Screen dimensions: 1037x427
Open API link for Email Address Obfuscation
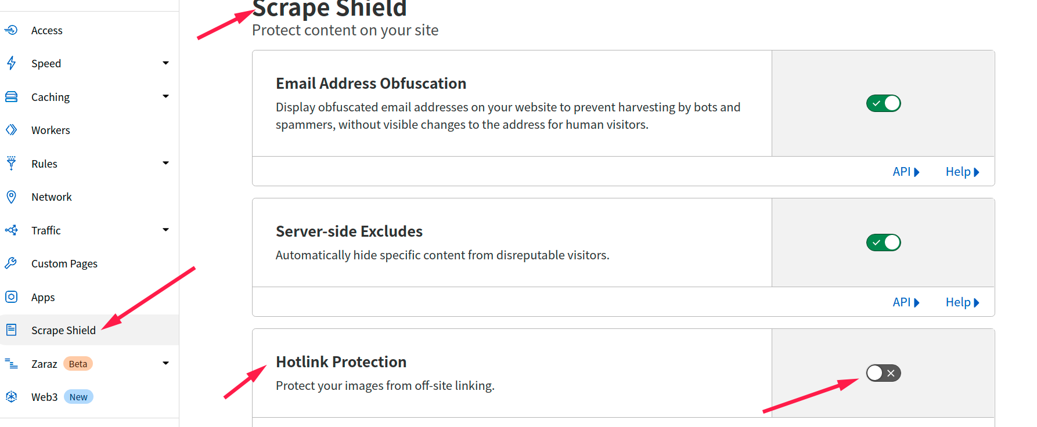(905, 172)
